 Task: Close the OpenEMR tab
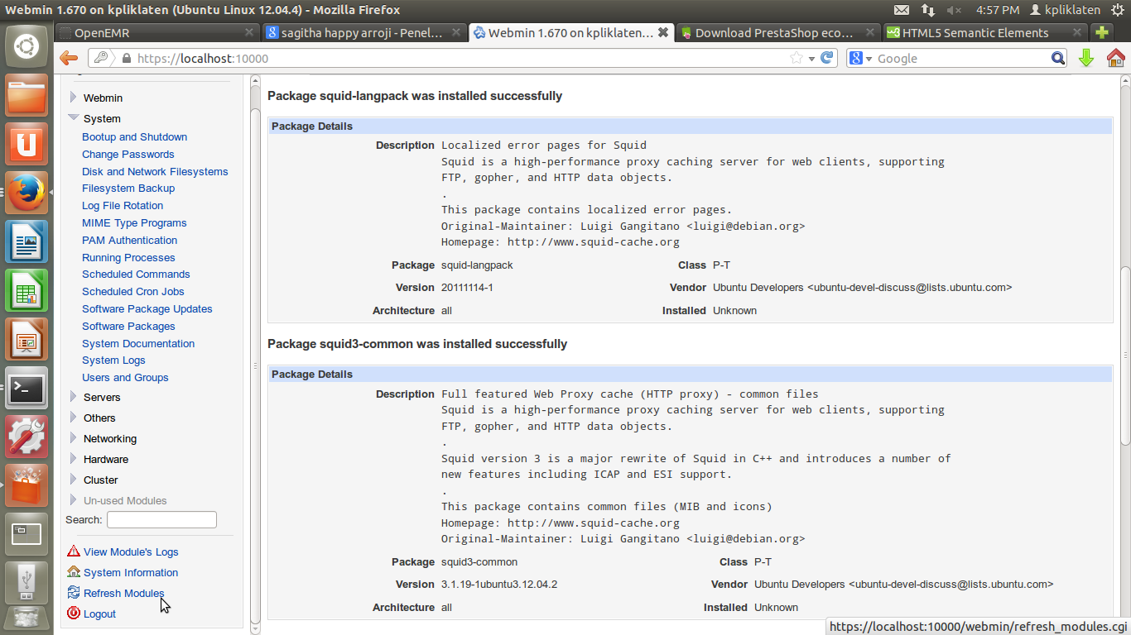point(249,33)
